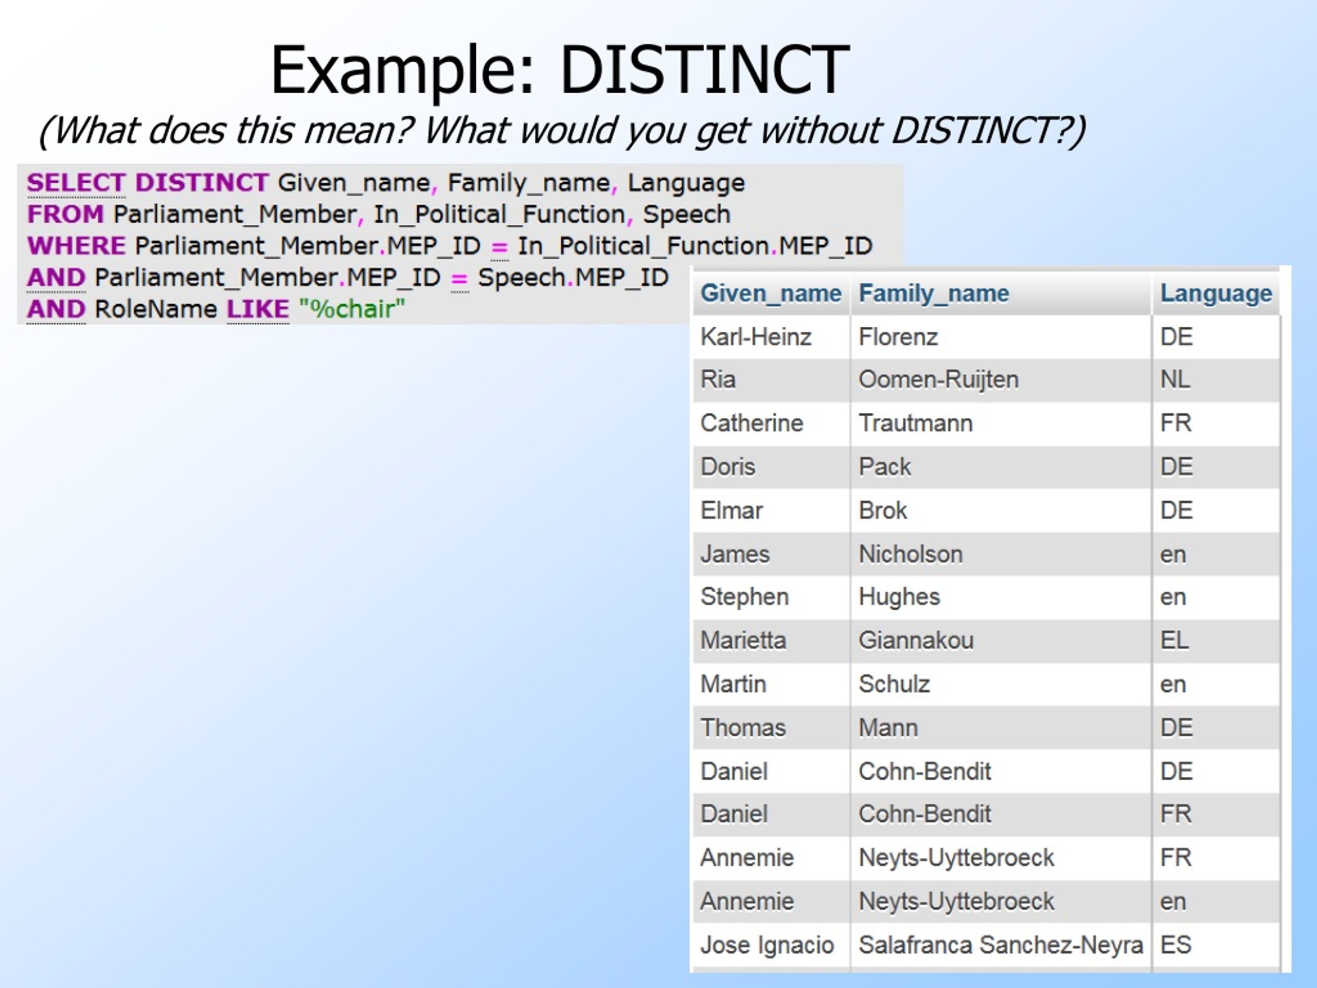Click the Hughes cell
The width and height of the screenshot is (1317, 988).
pyautogui.click(x=1000, y=597)
